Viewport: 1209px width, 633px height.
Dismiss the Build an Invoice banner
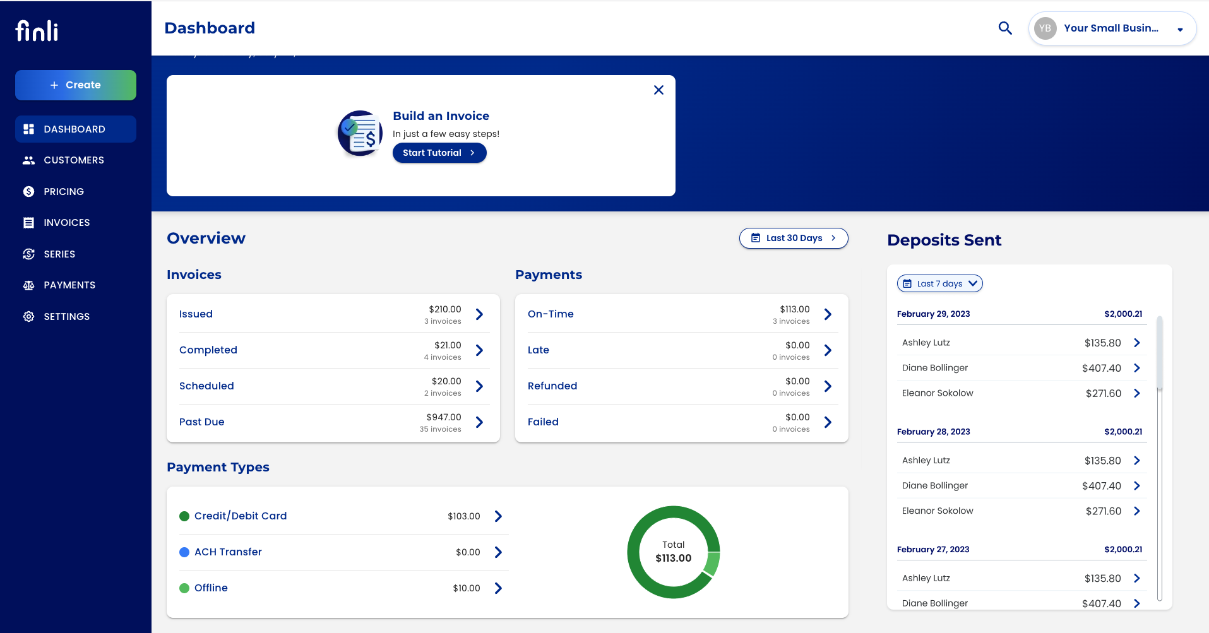[658, 90]
